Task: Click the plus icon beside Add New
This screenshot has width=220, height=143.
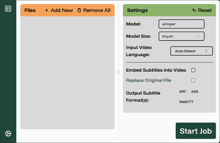Action: (46, 10)
